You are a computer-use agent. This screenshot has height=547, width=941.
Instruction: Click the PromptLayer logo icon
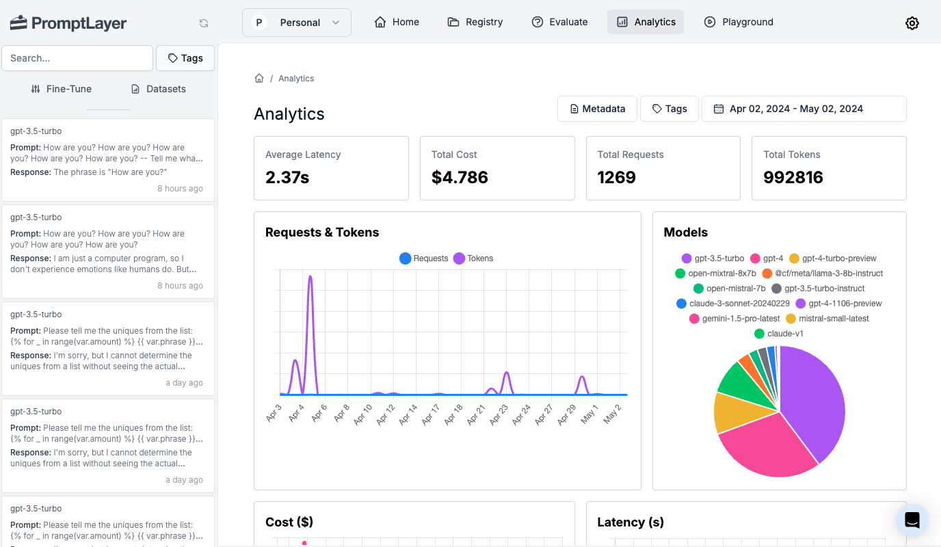tap(17, 22)
